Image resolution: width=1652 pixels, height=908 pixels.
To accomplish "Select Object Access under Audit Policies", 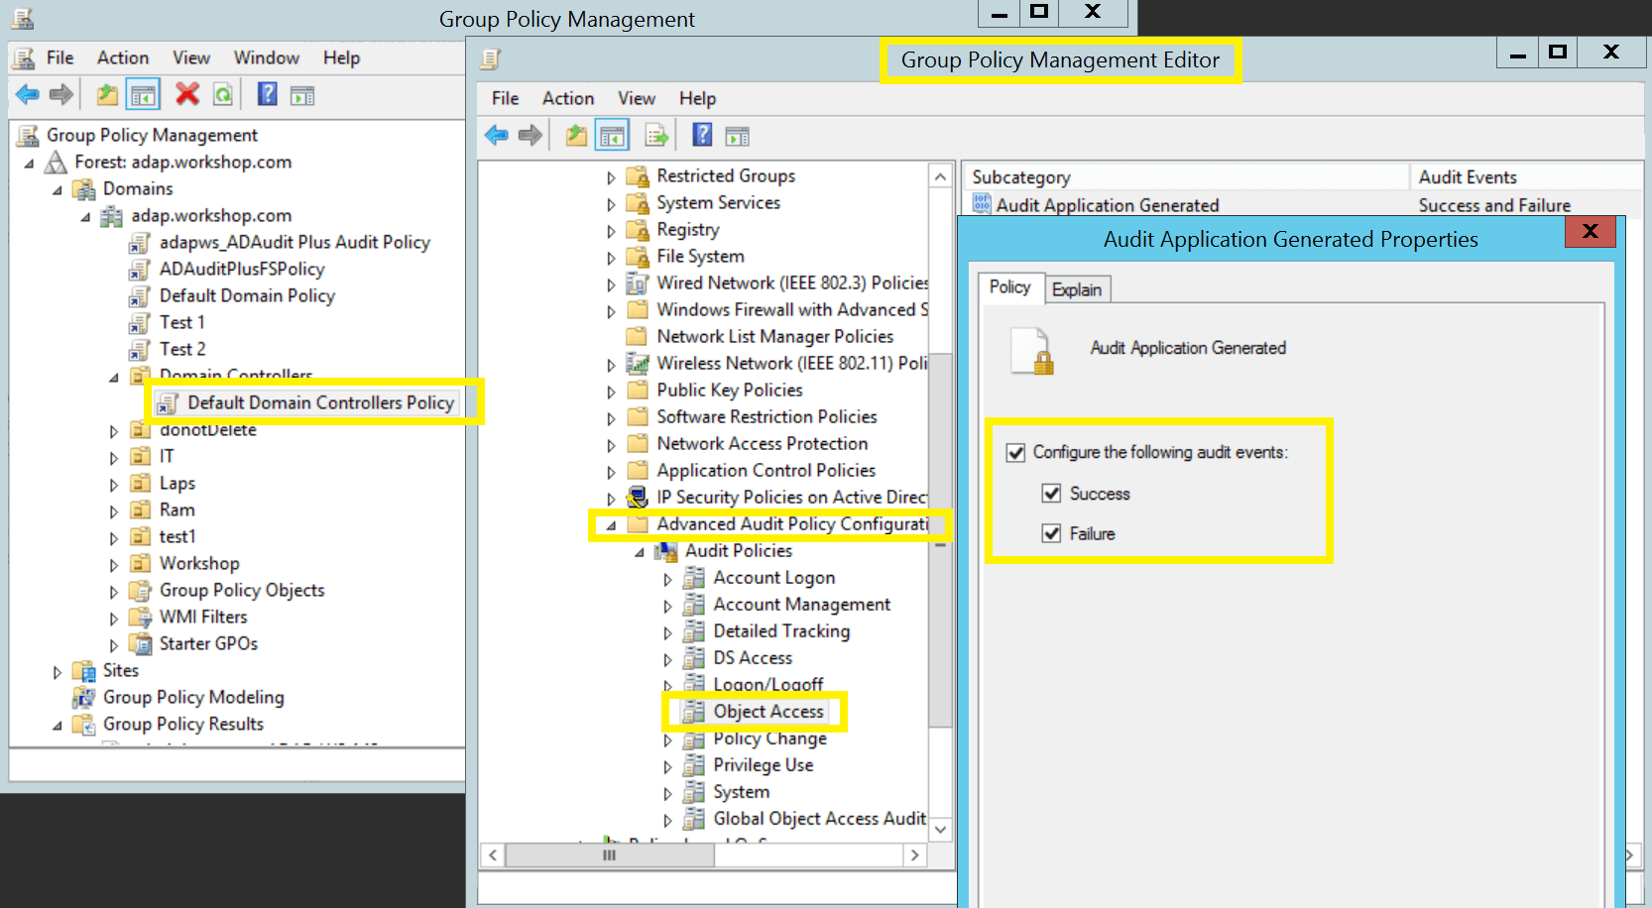I will 767,712.
